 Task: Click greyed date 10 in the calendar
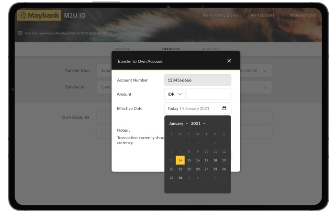point(206,151)
